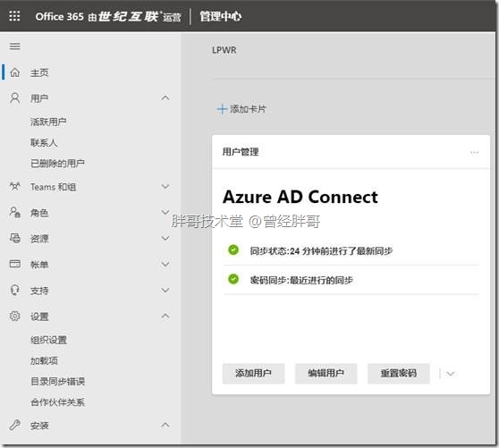This screenshot has width=499, height=448.
Task: Click the 资源 sidebar label
Action: coord(39,239)
